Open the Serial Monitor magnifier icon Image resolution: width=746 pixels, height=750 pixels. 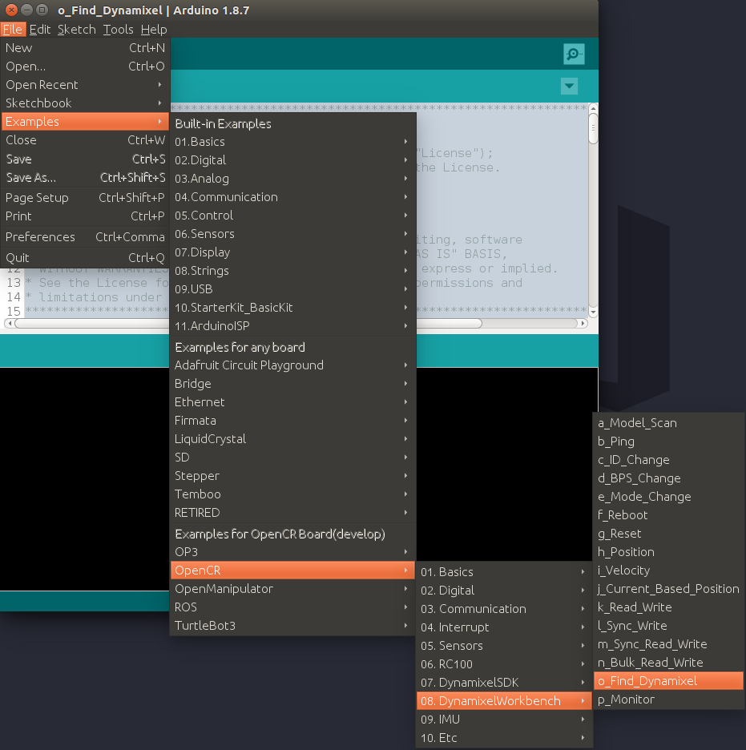[x=573, y=54]
